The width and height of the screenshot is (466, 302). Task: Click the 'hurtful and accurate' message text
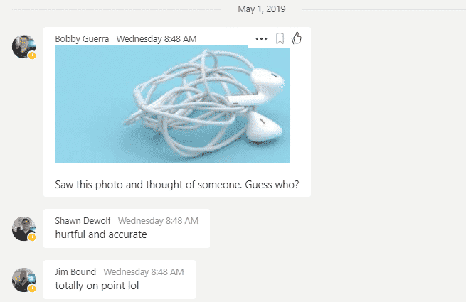[x=101, y=234]
